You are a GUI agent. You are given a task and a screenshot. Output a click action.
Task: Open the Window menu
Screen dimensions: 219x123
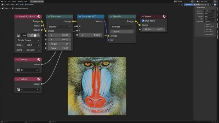[x=20, y=1]
